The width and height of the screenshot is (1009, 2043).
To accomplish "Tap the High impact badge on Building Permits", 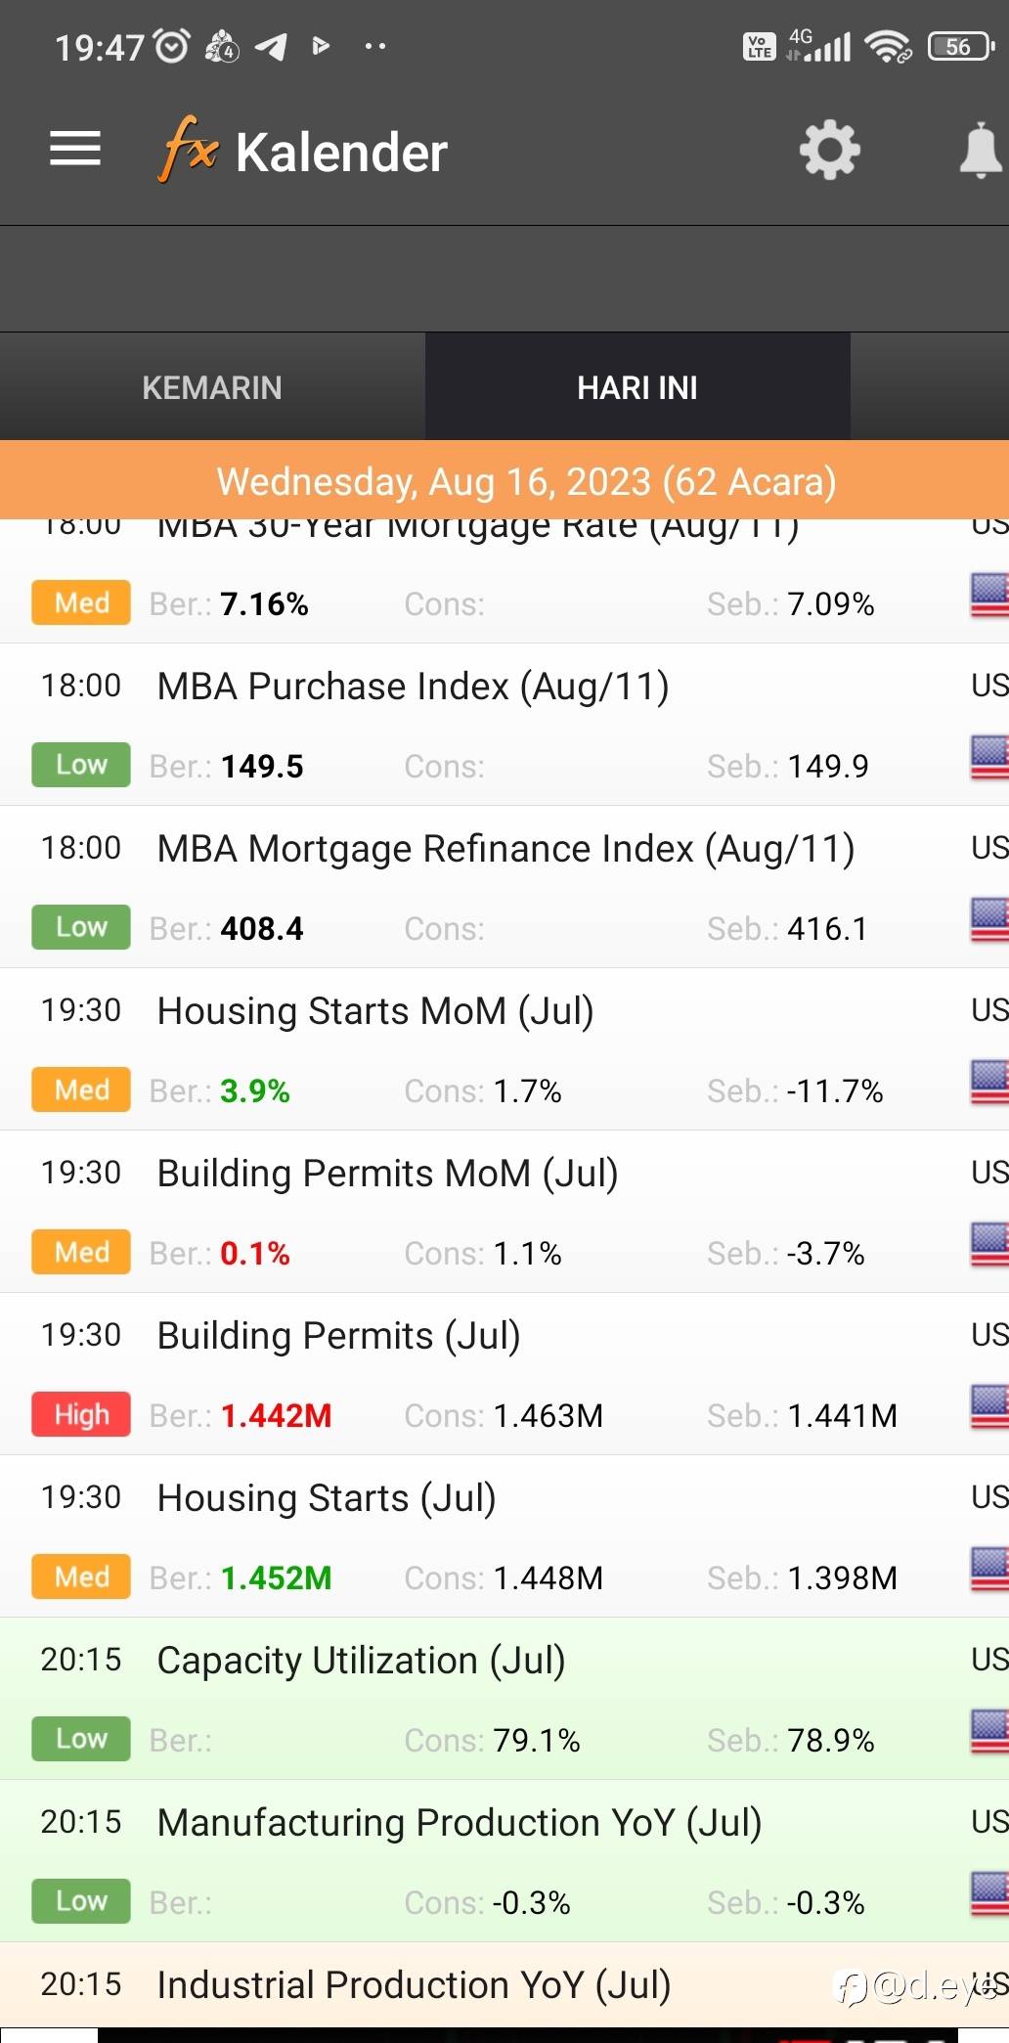I will point(81,1414).
